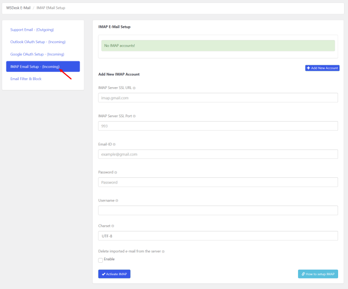
Task: Open Email Filter & Block section
Action: 26,79
